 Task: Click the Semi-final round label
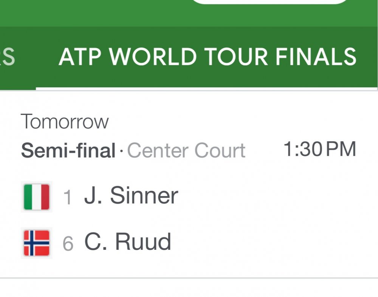[68, 151]
